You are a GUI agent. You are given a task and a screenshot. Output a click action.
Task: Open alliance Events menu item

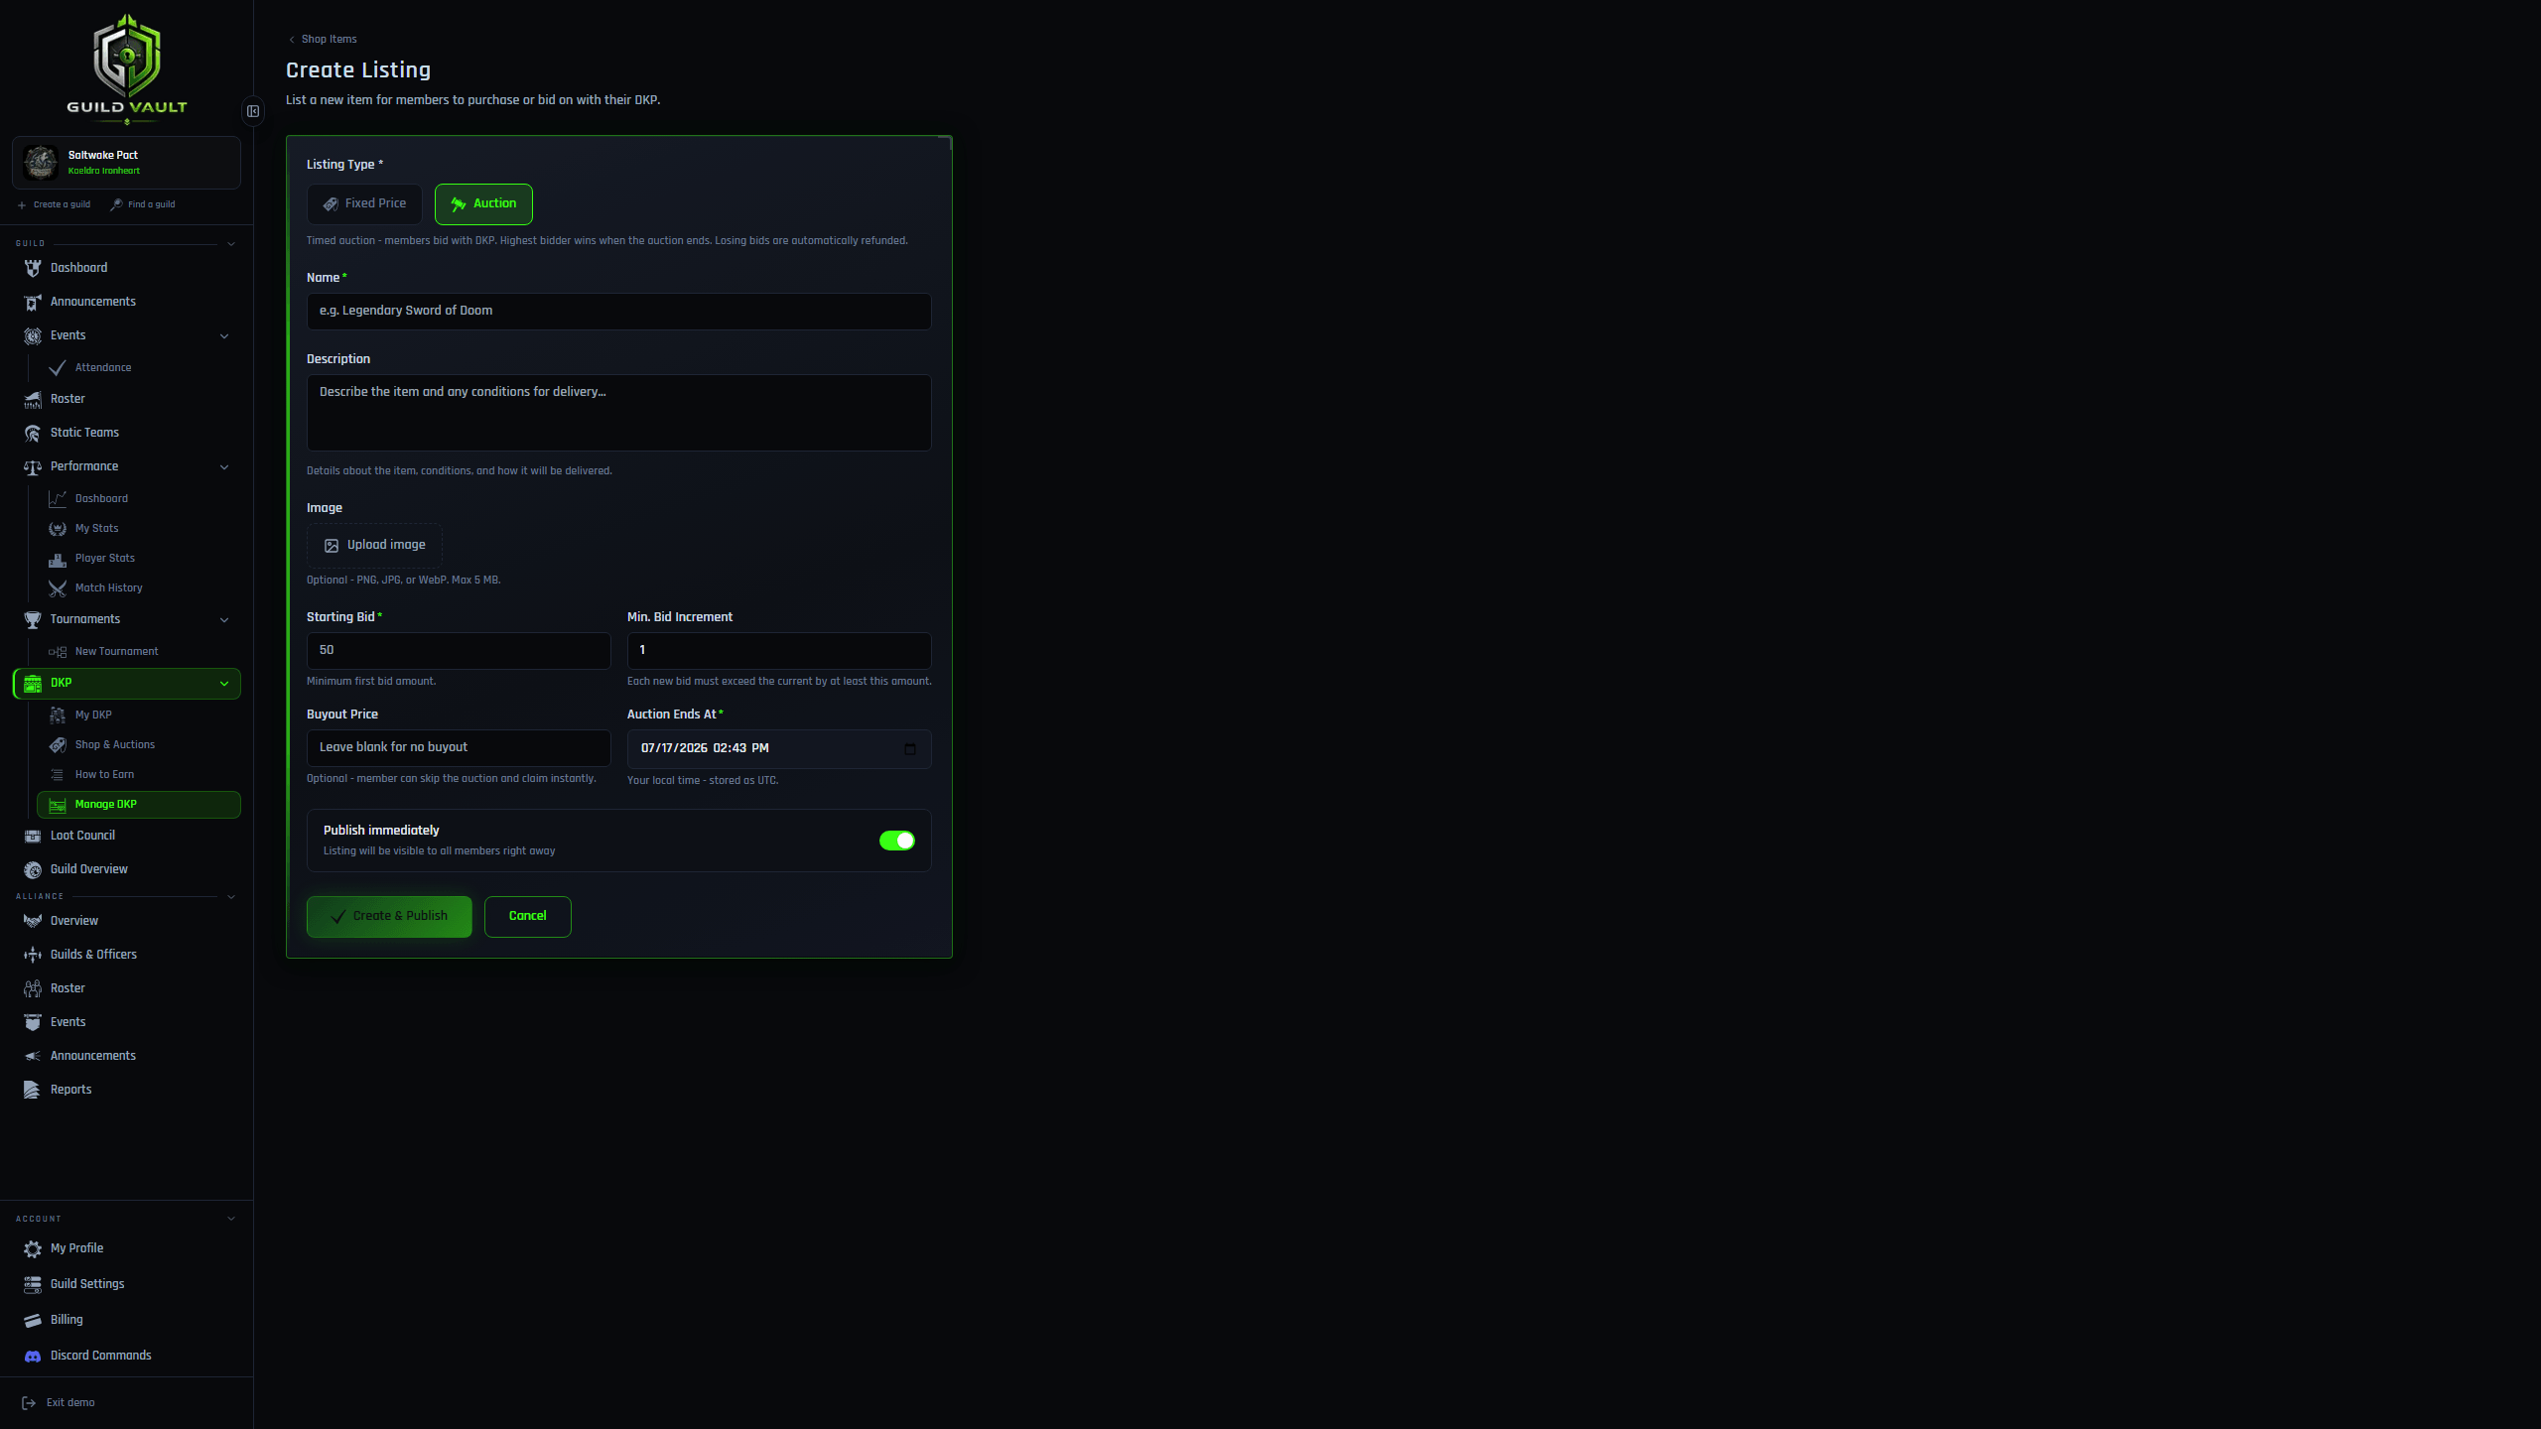click(x=127, y=1022)
